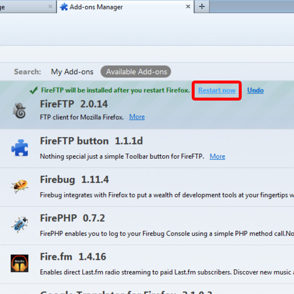Click the Restart now link
The image size is (294, 294).
[x=217, y=90]
